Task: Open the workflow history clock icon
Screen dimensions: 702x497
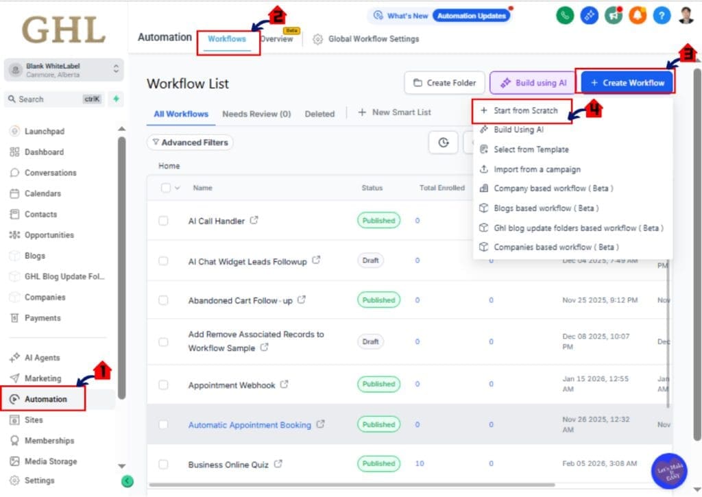Action: tap(443, 142)
